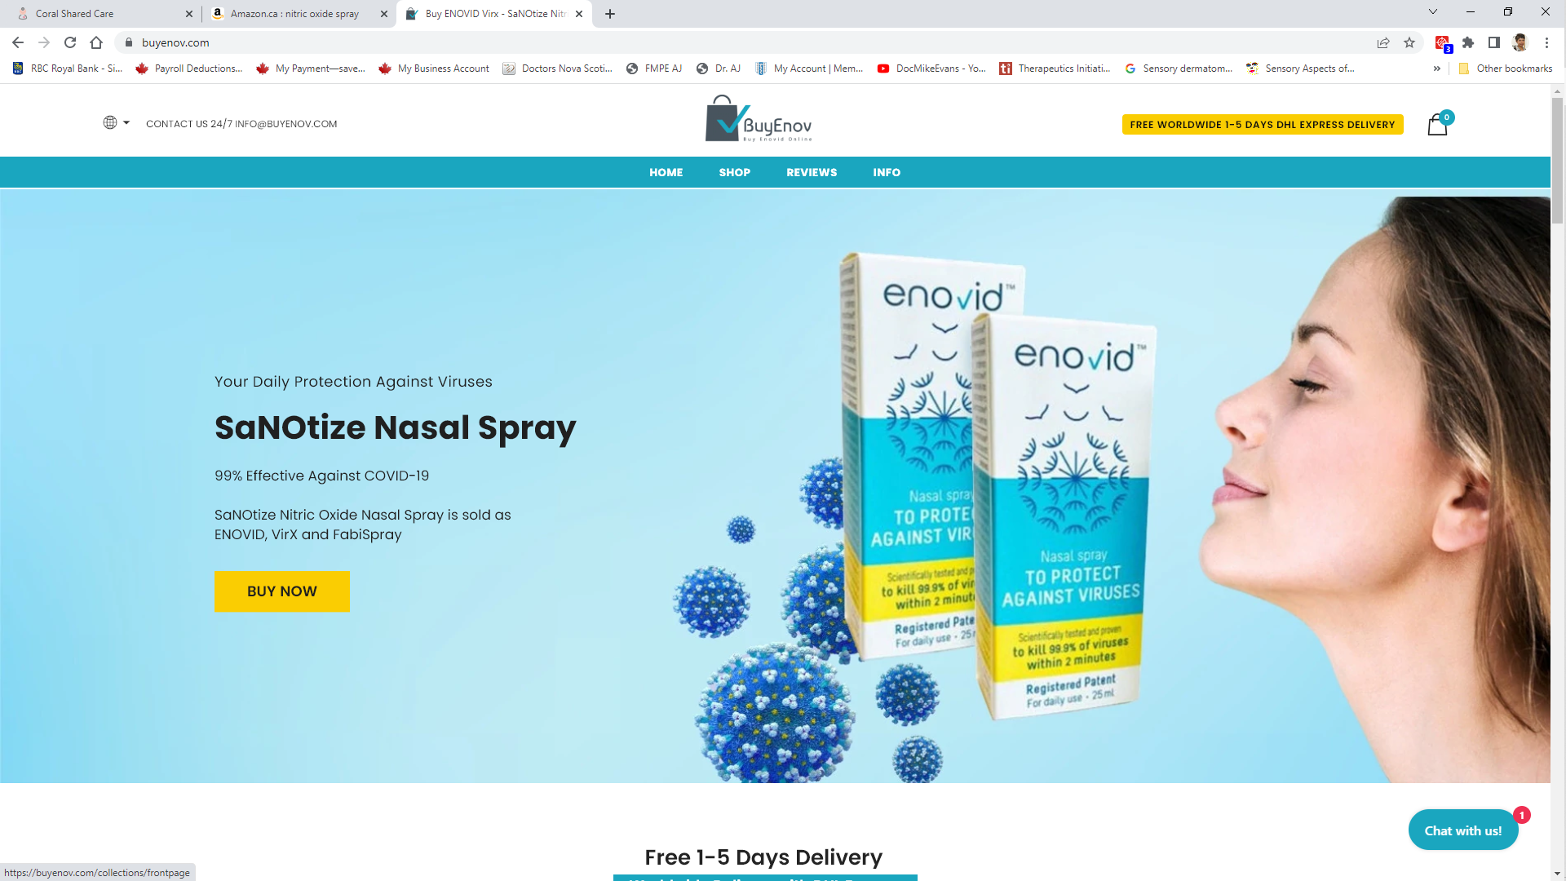Open the tab search dropdown arrow
The width and height of the screenshot is (1566, 881).
coord(1433,12)
